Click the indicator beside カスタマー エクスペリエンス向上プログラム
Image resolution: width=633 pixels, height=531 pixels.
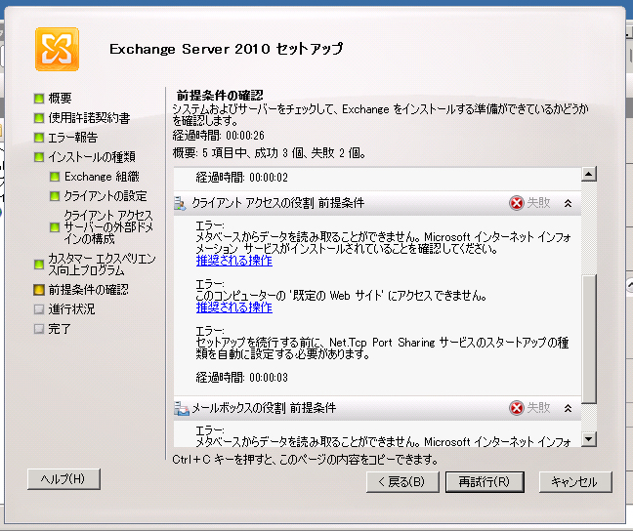[39, 265]
